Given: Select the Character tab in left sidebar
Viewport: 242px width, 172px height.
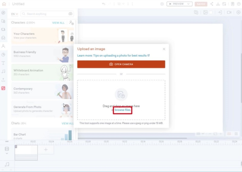Looking at the screenshot, I should coord(3,46).
